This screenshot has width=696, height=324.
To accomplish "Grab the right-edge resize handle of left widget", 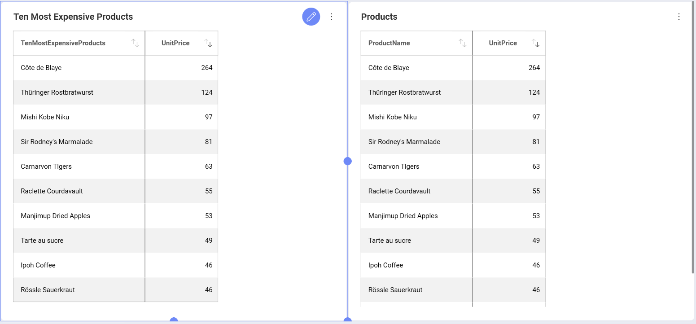I will point(347,161).
